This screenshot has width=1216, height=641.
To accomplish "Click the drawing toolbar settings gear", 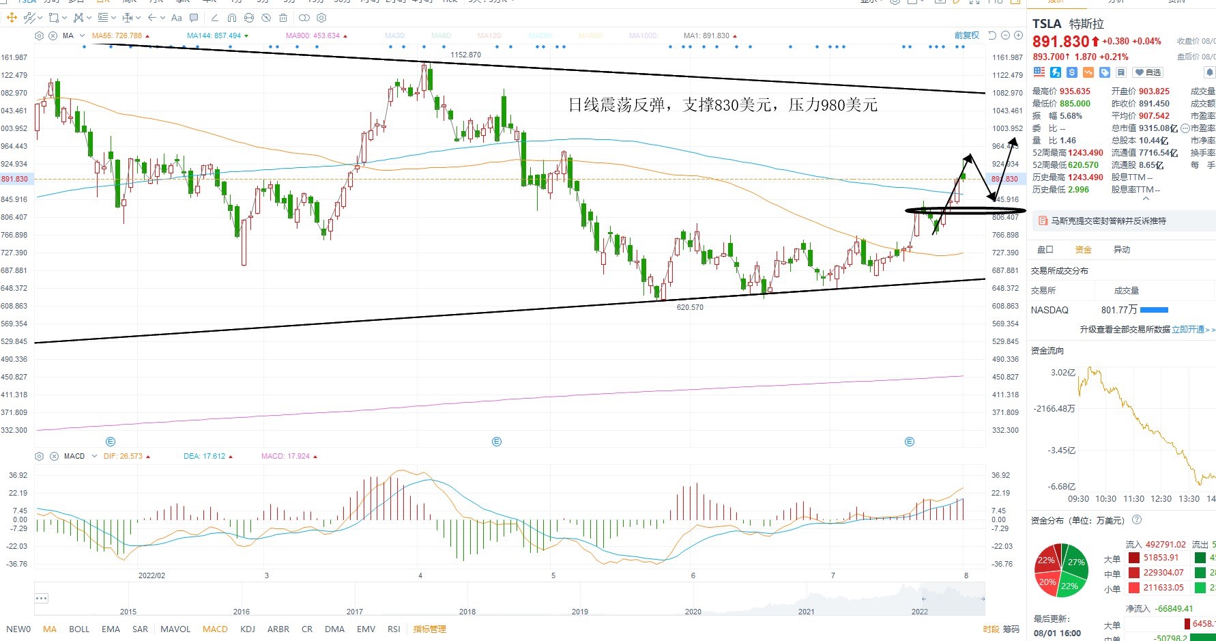I will pyautogui.click(x=321, y=18).
